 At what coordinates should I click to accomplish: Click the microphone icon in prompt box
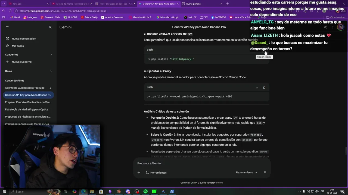pos(265,173)
